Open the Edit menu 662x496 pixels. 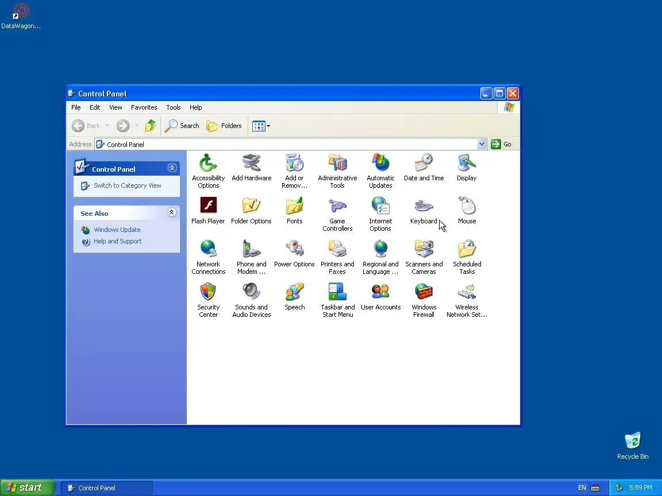tap(95, 107)
